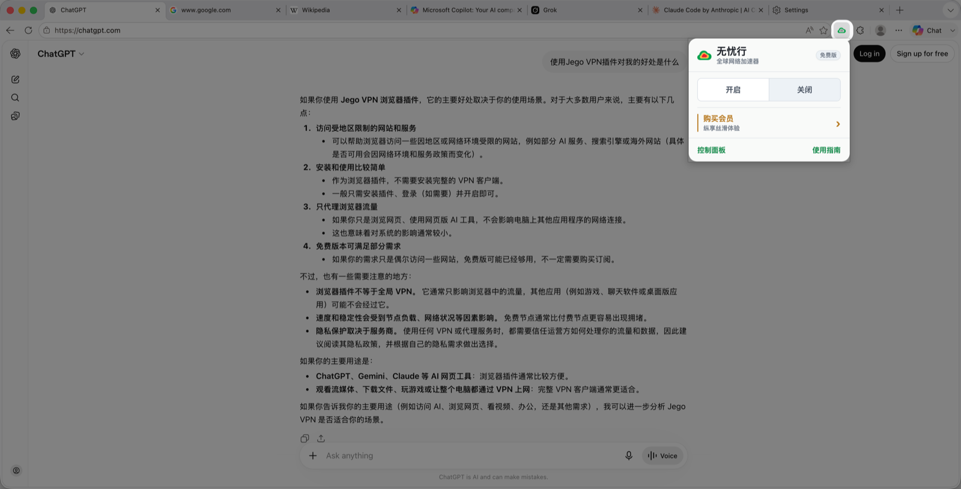The height and width of the screenshot is (489, 961).
Task: Click the green cloud VPN extension icon
Action: (x=841, y=30)
